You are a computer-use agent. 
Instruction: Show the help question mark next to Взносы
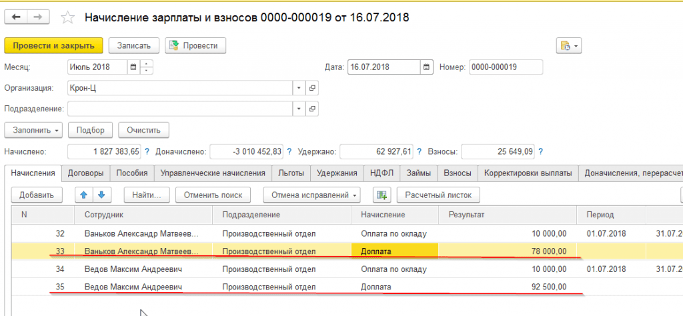pos(541,151)
